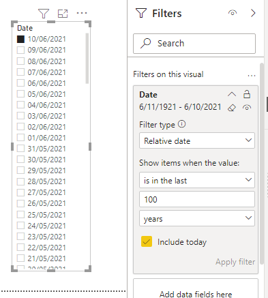Image resolution: width=268 pixels, height=298 pixels.
Task: Check the 09/06/2021 date
Action: [20, 50]
